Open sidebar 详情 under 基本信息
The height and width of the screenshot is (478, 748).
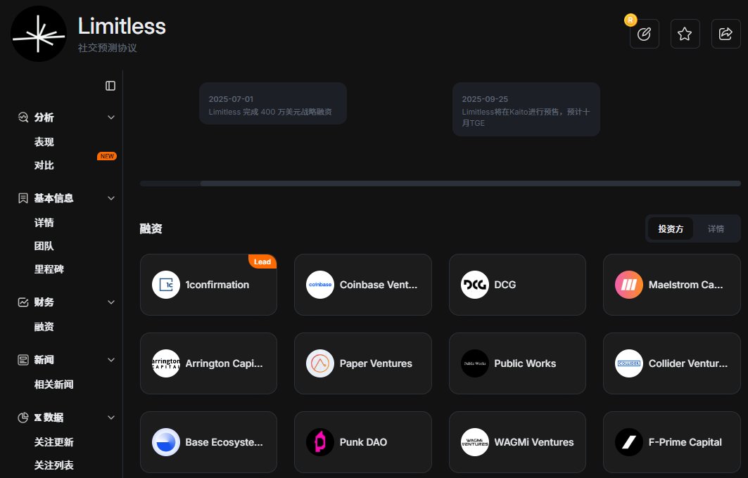[44, 223]
